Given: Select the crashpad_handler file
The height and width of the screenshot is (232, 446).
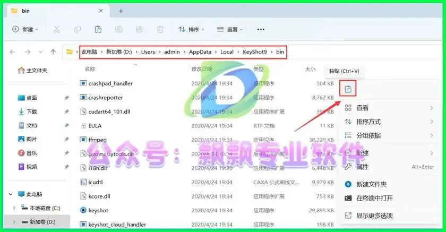Looking at the screenshot, I should tap(106, 83).
